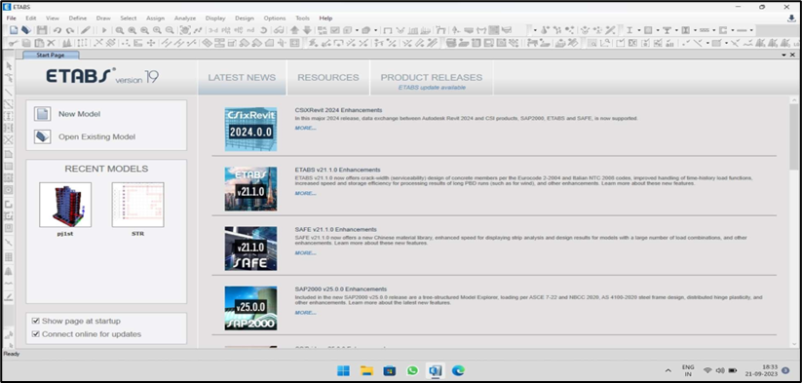Click MORE link under ETABS v21.1.0 Enhancements
This screenshot has height=383, width=802.
(305, 193)
